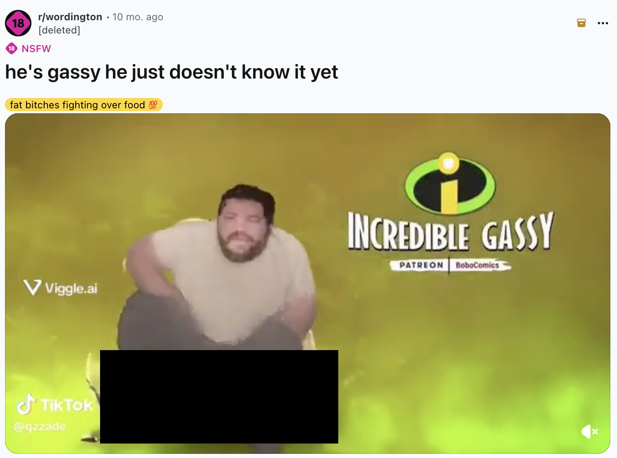
Task: Play the video by clicking the man
Action: click(218, 269)
